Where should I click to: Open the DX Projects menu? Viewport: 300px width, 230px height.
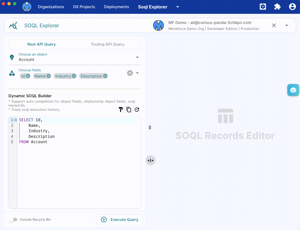[x=84, y=7]
